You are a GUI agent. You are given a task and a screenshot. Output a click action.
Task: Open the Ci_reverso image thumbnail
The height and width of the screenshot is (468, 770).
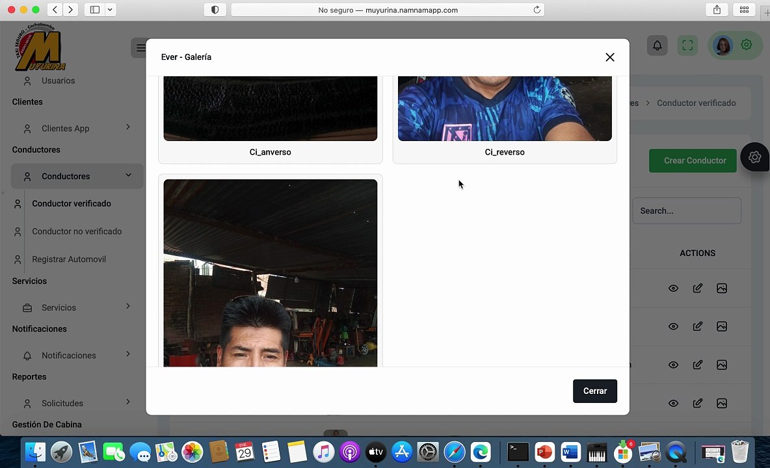[505, 109]
